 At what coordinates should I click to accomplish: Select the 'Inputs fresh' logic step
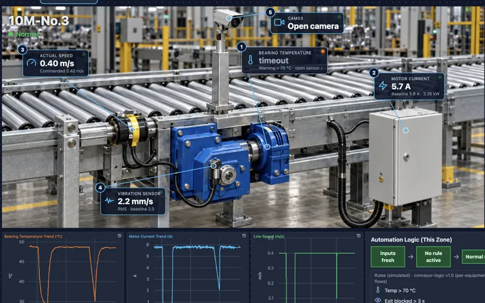click(x=387, y=256)
